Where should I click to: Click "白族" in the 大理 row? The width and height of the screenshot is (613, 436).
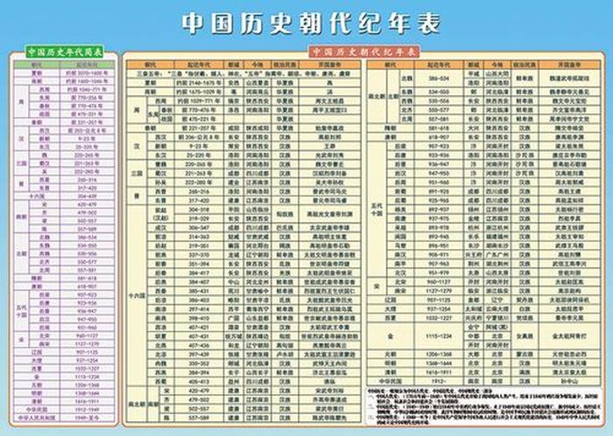pos(525,309)
